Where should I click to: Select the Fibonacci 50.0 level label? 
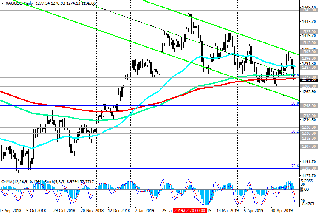click(x=295, y=103)
